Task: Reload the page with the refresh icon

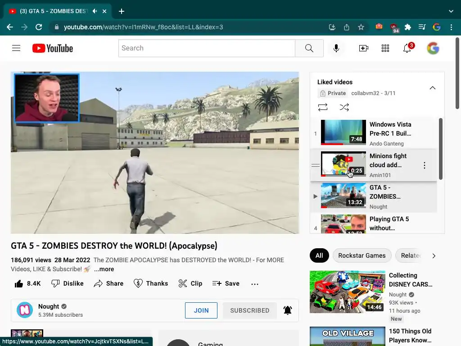Action: [x=39, y=27]
